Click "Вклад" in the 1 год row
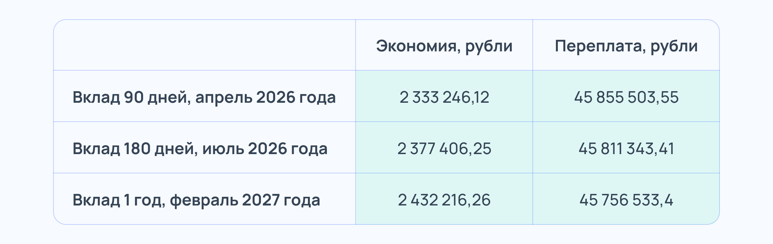Image resolution: width=773 pixels, height=244 pixels. (96, 200)
